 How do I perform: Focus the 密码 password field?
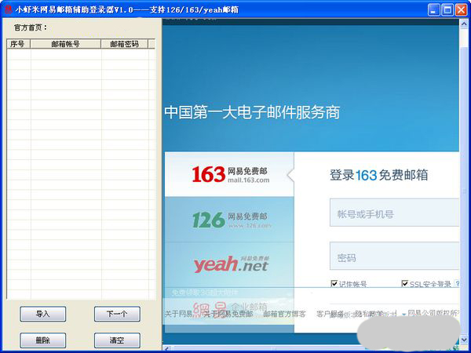(x=394, y=256)
